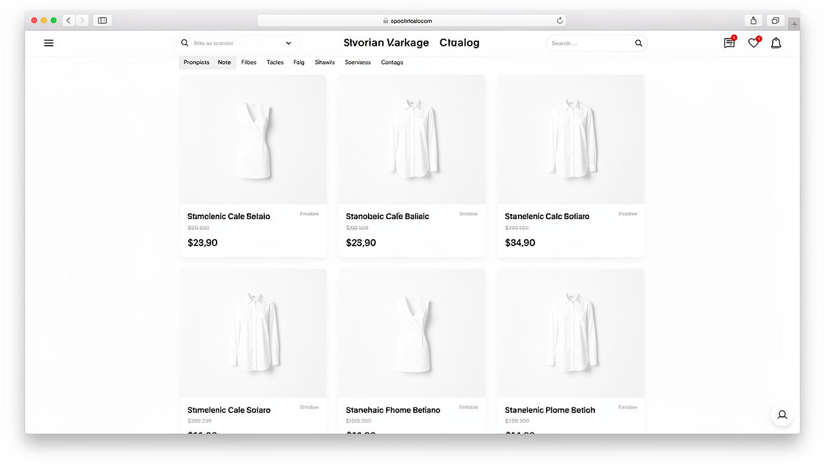Viewport: 825px width, 464px height.
Task: Open Stanehaic Fhome Betiano product image
Action: [x=412, y=333]
